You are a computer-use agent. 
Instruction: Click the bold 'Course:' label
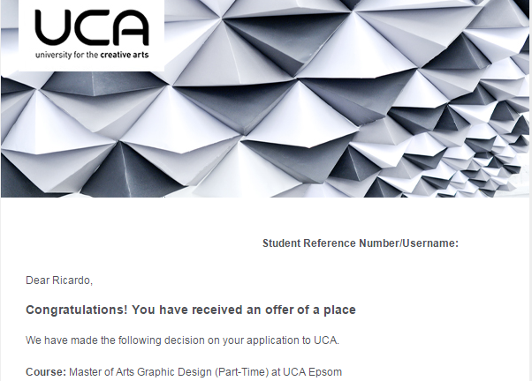coord(45,371)
